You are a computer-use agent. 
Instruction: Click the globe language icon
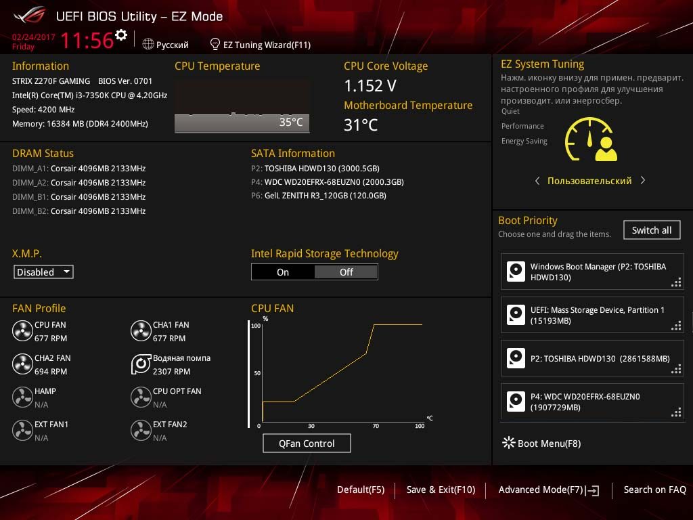[x=148, y=44]
